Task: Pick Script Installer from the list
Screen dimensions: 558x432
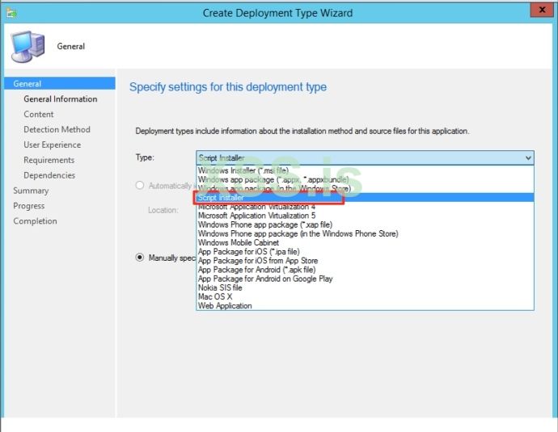Action: tap(365, 198)
